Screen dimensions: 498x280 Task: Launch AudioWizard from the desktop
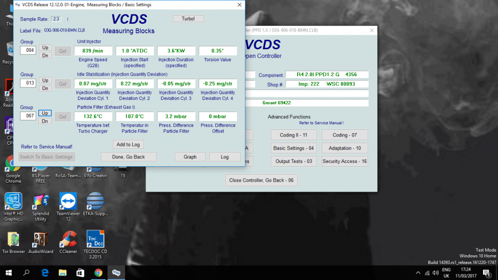[40, 240]
